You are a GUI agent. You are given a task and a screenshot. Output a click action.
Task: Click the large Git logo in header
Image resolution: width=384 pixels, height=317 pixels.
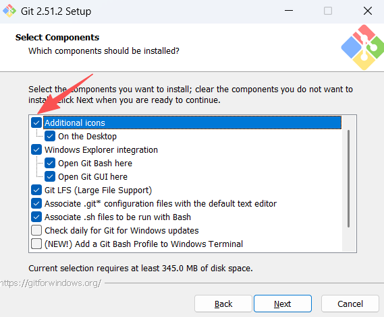click(x=362, y=47)
